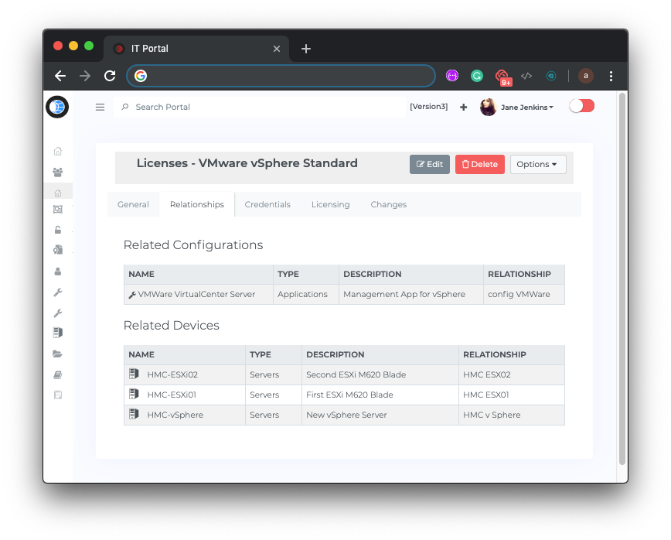Click the Grammarly extension icon in the browser toolbar
The height and width of the screenshot is (540, 671).
477,76
